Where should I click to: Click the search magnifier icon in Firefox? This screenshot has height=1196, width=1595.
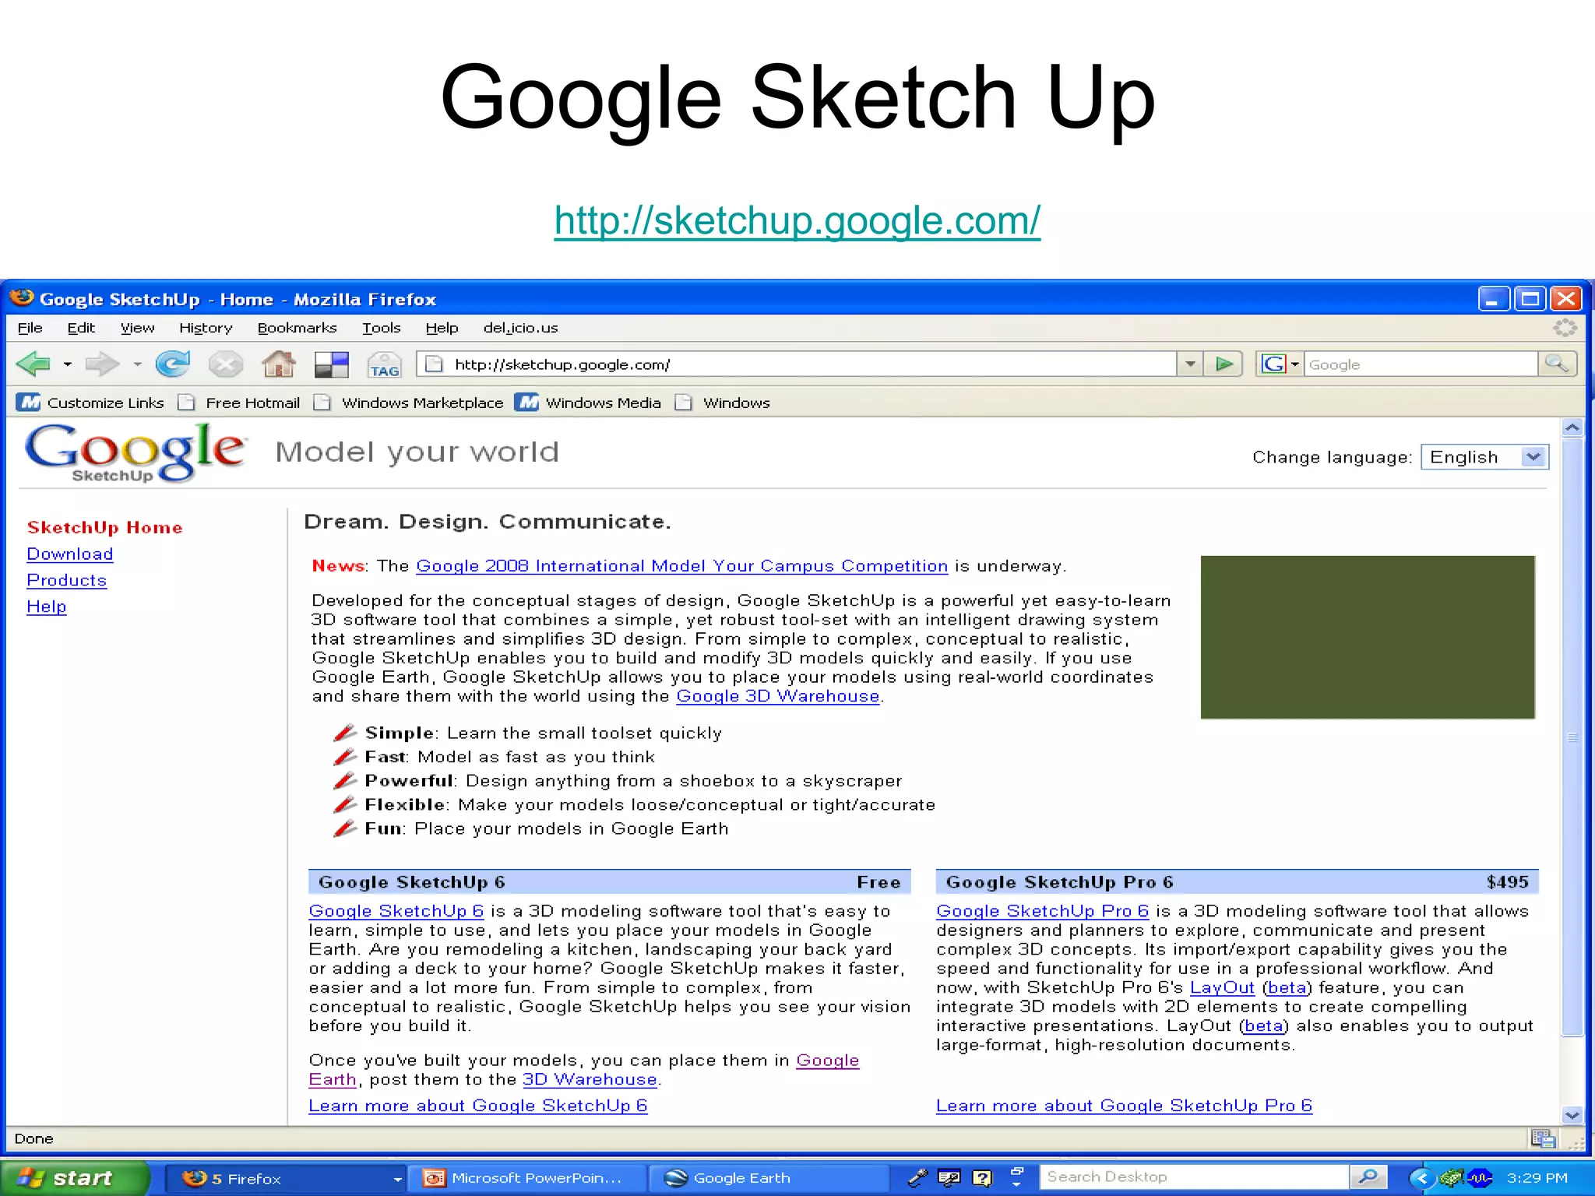(1556, 364)
